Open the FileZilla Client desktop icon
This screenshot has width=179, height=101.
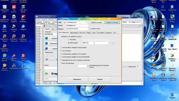[23, 57]
